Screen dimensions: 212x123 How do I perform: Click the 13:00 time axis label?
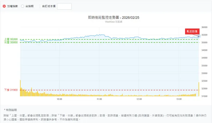click(x=179, y=99)
